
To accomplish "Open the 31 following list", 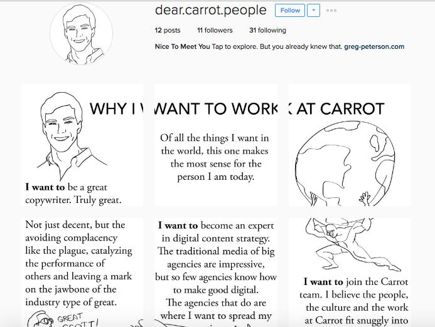I will pos(267,30).
